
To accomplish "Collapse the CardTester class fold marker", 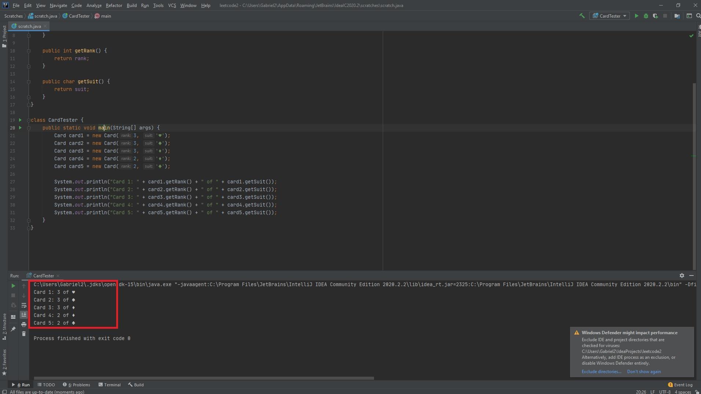I will [29, 120].
